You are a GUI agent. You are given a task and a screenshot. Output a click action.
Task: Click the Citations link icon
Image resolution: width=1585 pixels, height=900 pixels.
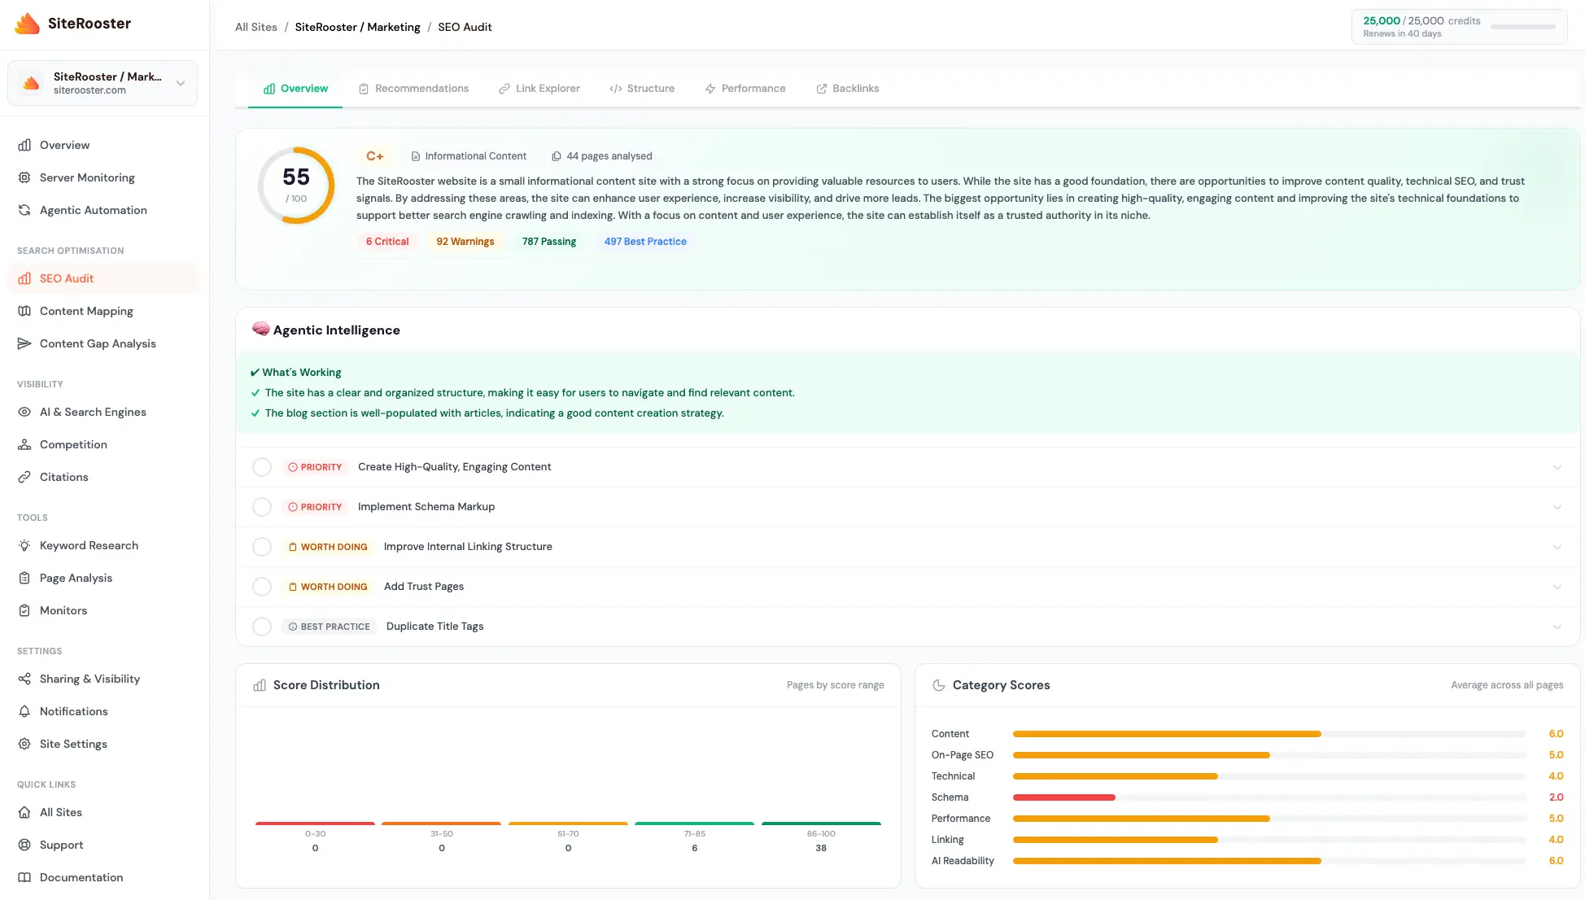click(x=24, y=477)
